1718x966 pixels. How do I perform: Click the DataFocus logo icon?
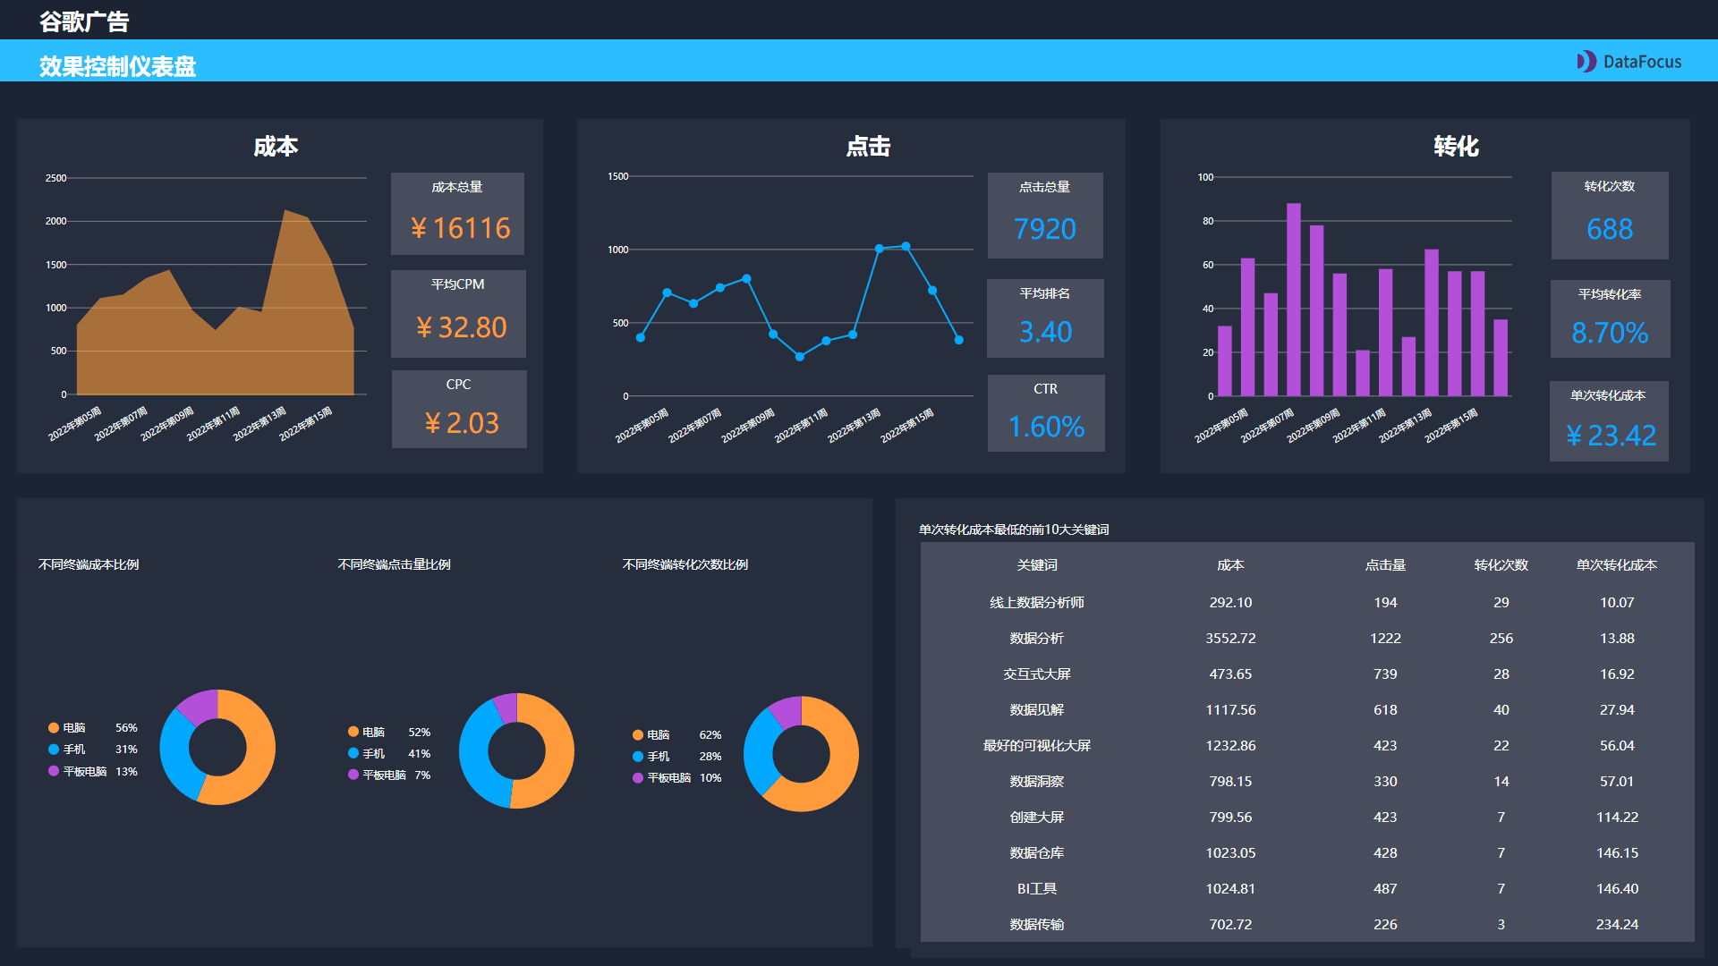coord(1586,61)
